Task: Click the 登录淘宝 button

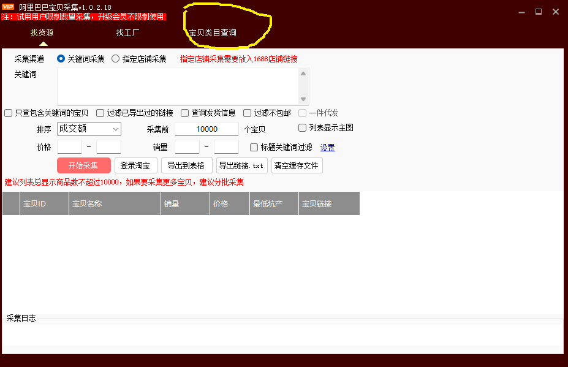Action: point(136,165)
